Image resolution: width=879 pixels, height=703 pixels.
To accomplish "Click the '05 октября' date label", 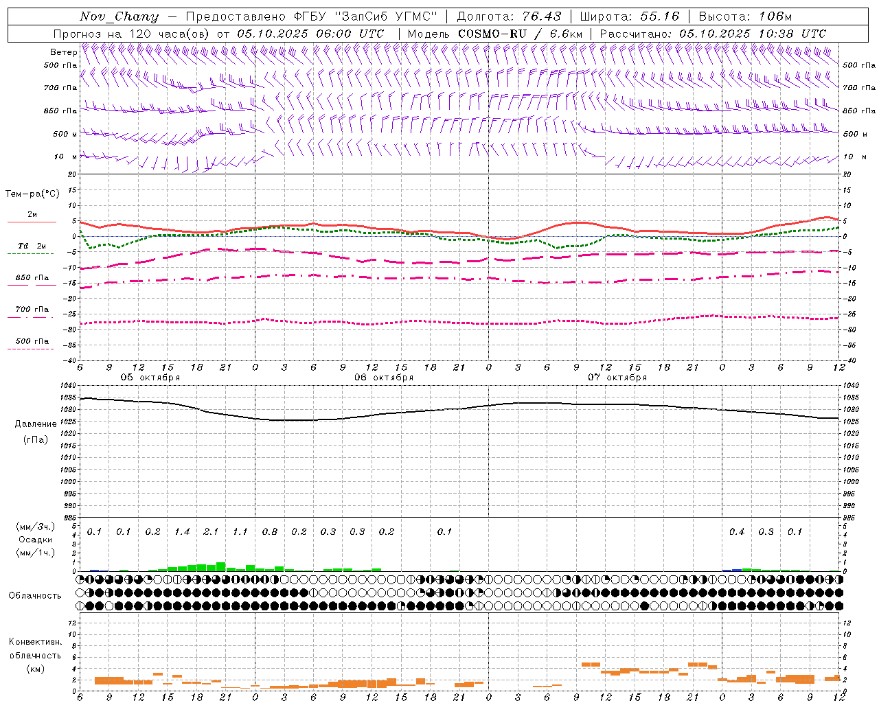I will 150,378.
